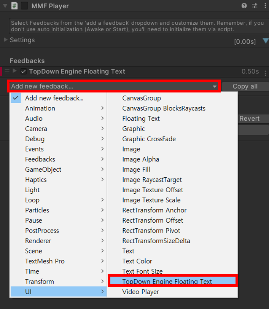Choose Text feedback

point(172,251)
